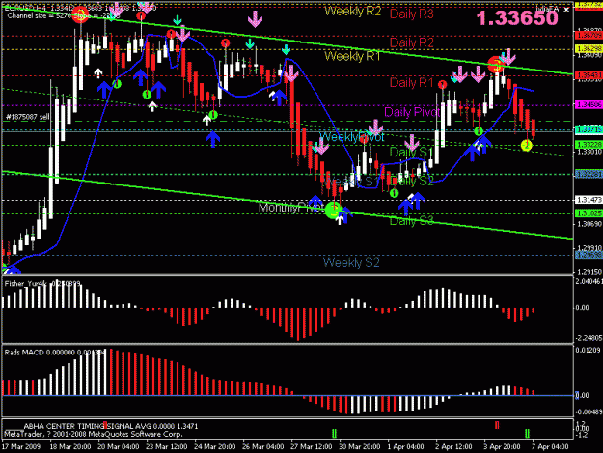
Task: Click the 3 Apr 20:00 time label
Action: coord(503,447)
